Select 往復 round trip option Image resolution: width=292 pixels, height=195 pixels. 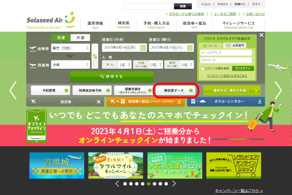point(61,38)
